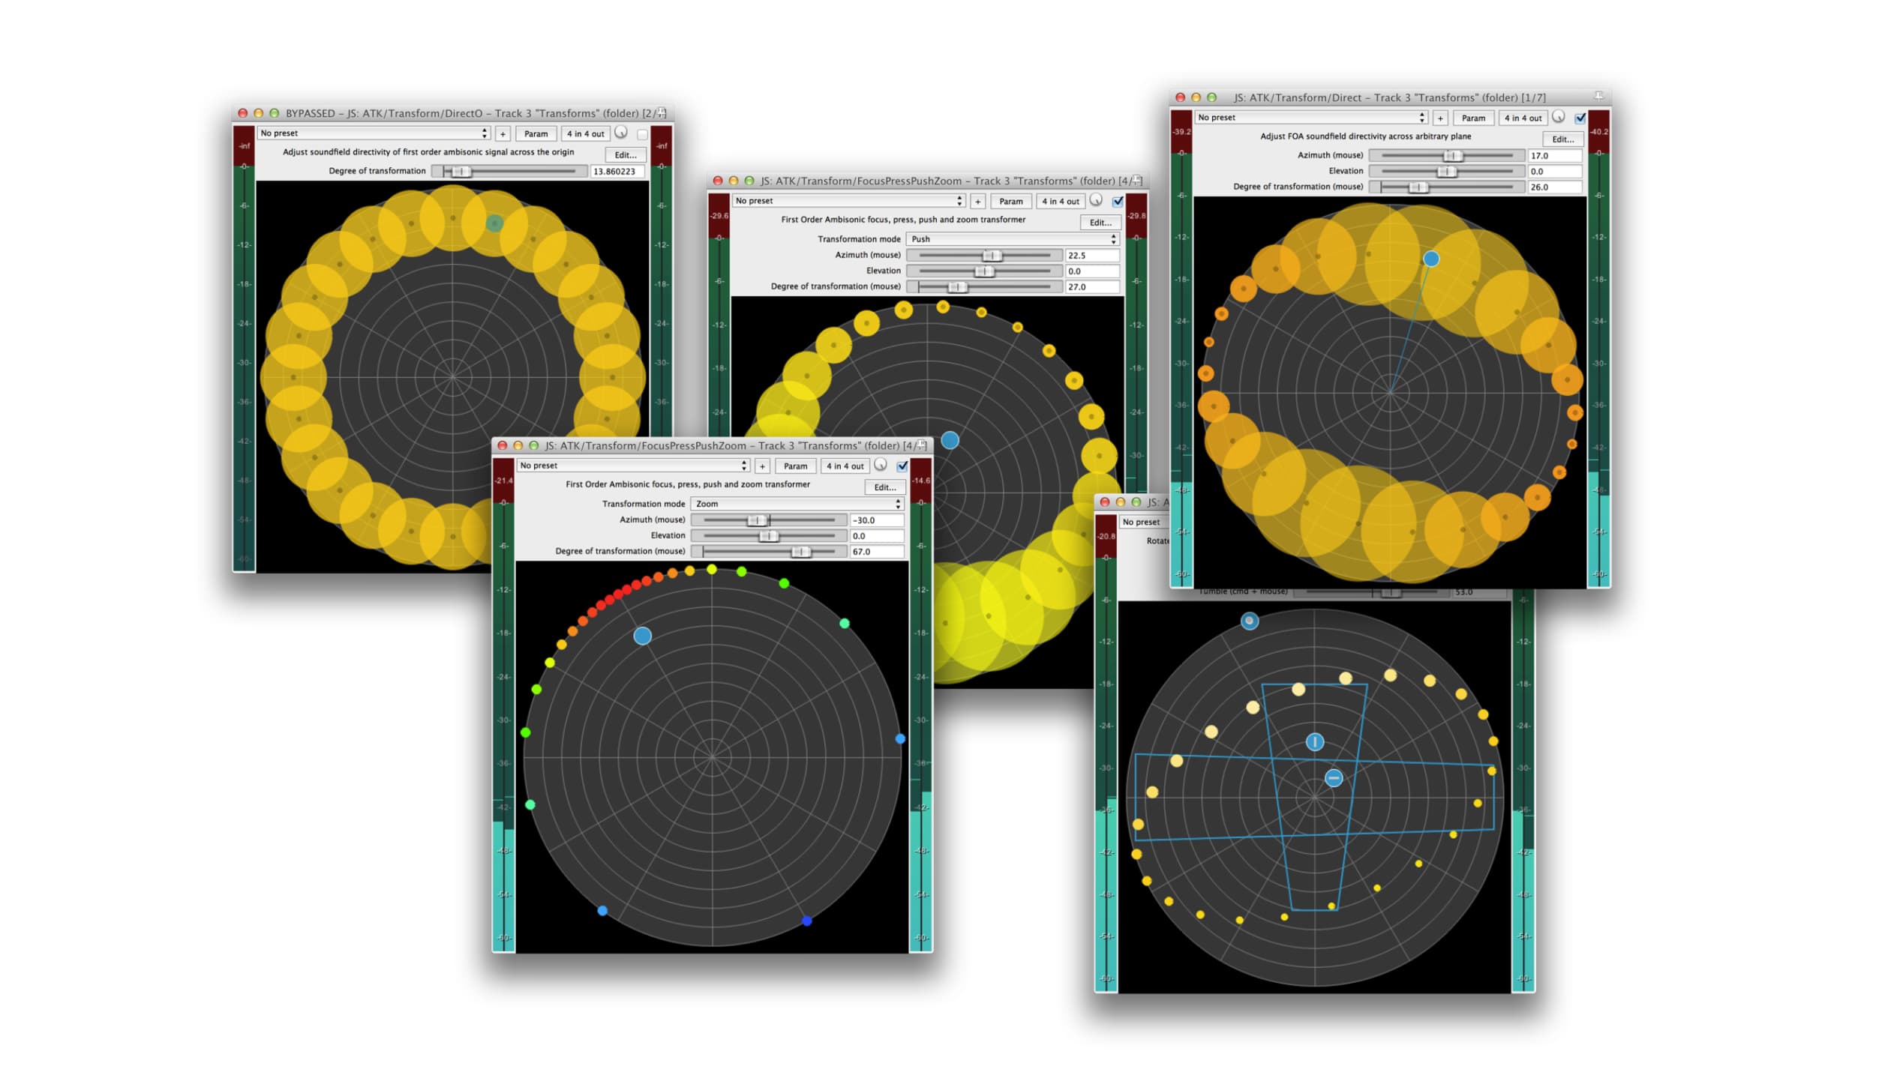1885x1090 pixels.
Task: Enable the bypass checkbox in DirectO window
Action: coord(643,134)
